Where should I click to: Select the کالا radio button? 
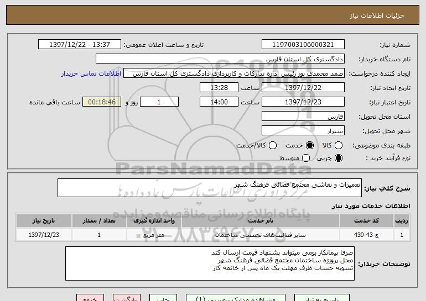338,145
